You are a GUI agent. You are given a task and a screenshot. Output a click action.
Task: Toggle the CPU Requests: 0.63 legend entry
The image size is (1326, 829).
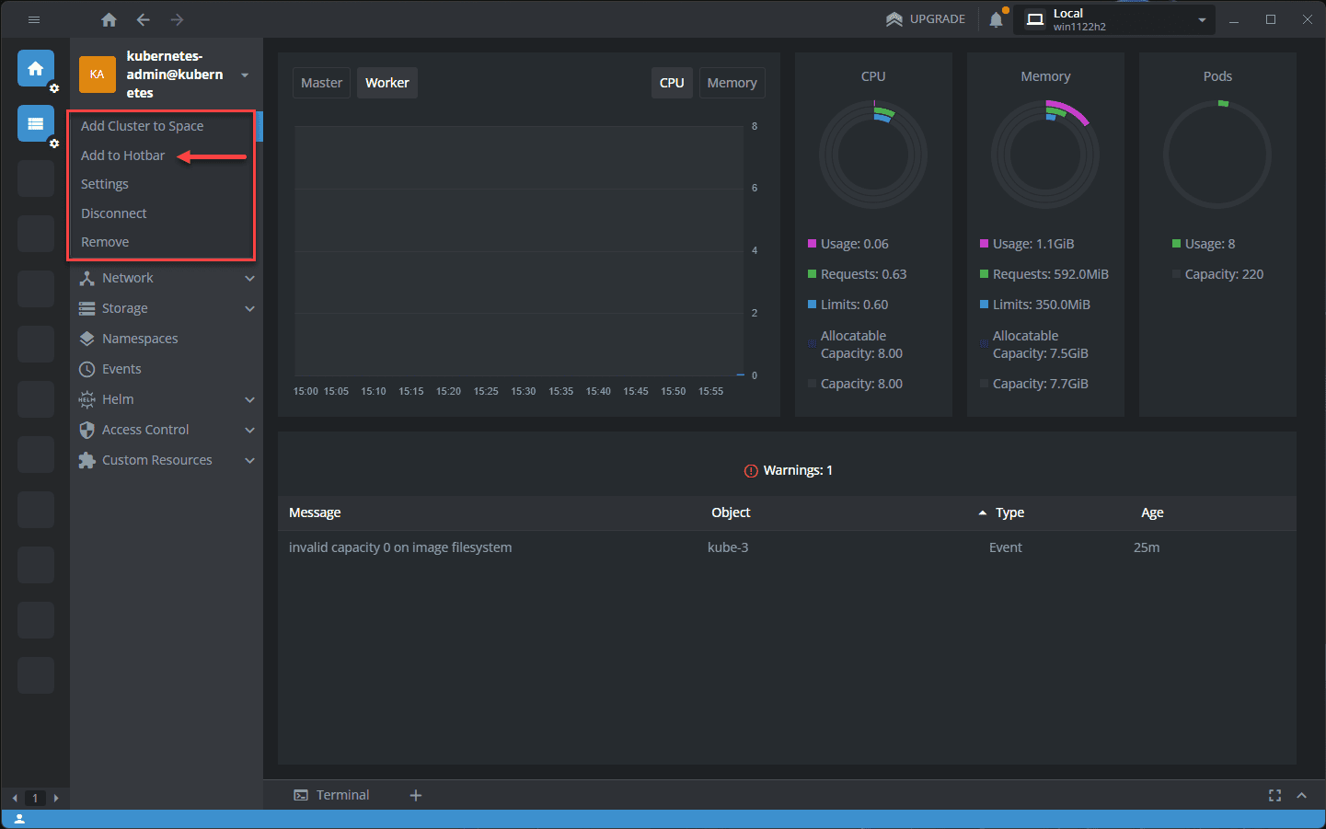click(858, 274)
